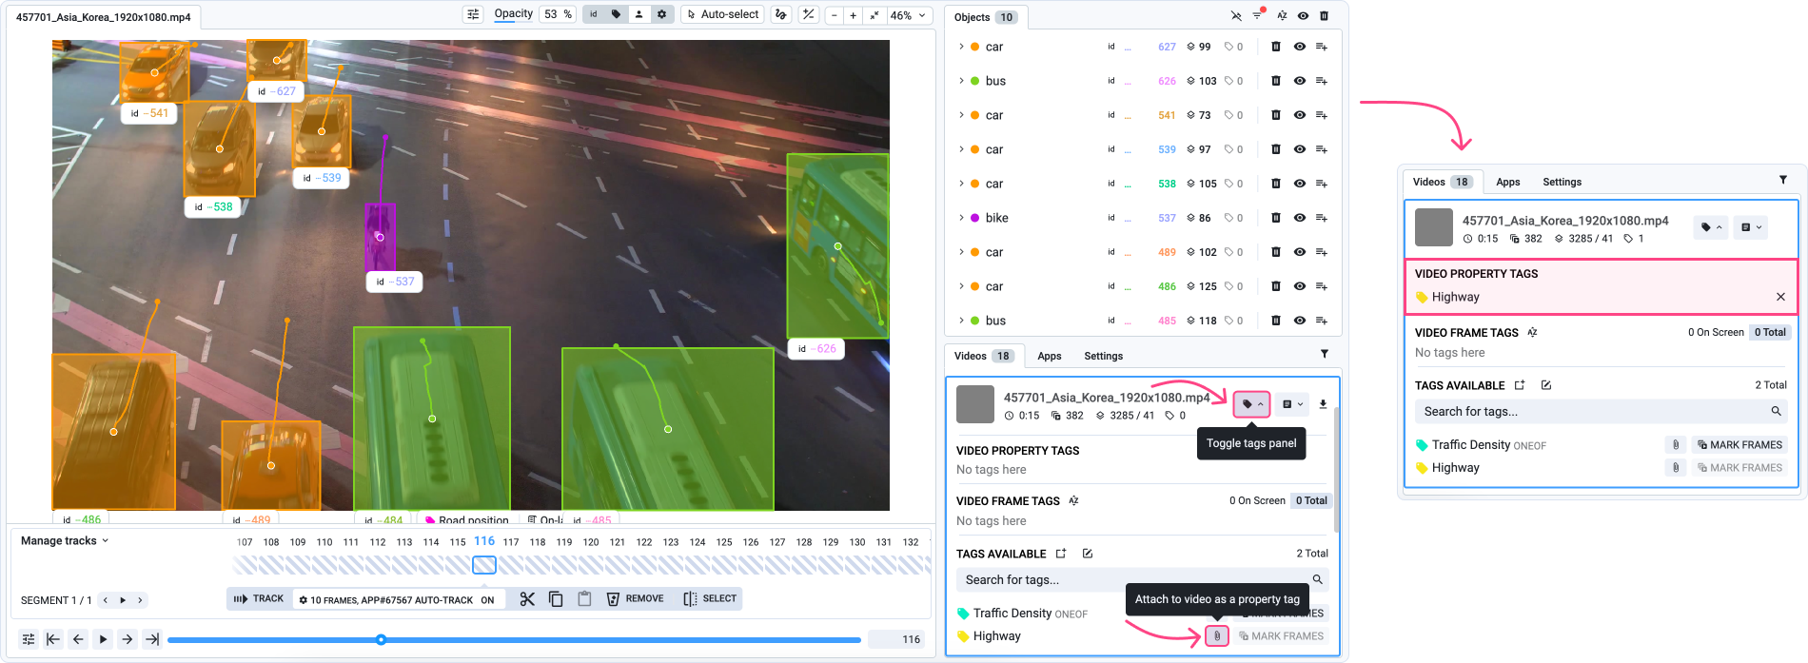Expand the bike object row
1808x663 pixels.
(961, 218)
